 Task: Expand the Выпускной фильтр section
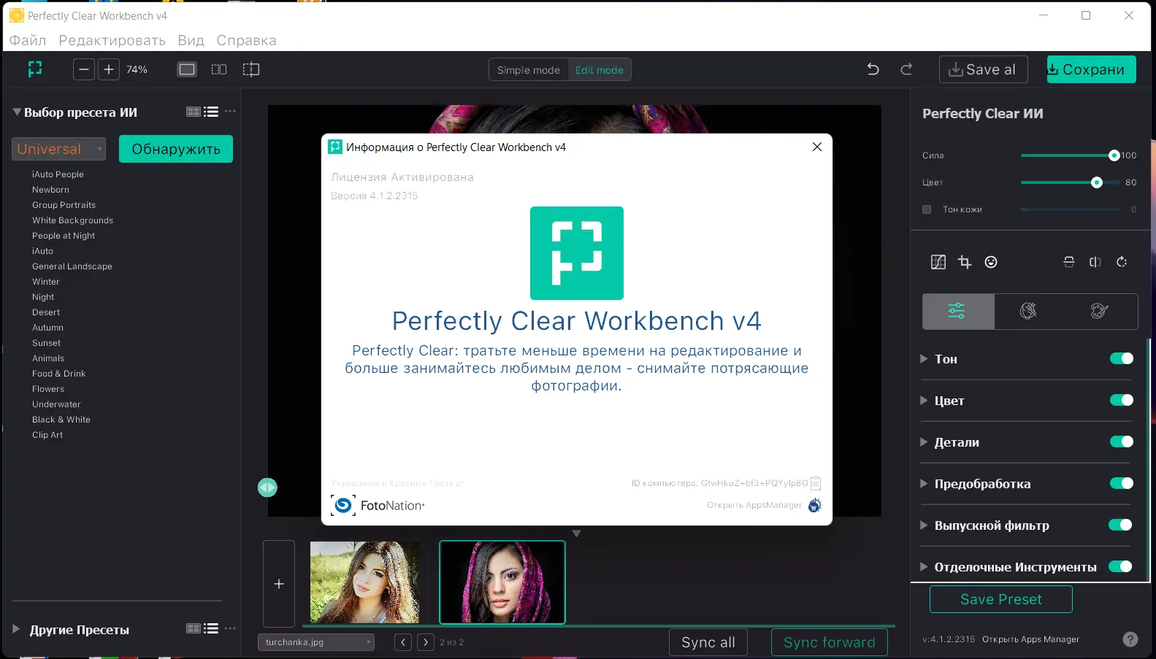924,525
